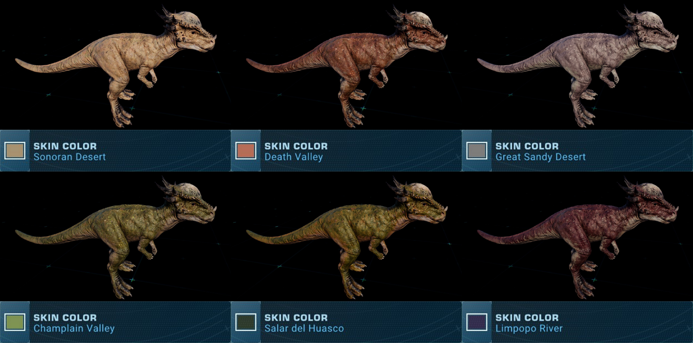693x343 pixels.
Task: Click the Great Sandy Desert gray swatch
Action: pos(477,151)
